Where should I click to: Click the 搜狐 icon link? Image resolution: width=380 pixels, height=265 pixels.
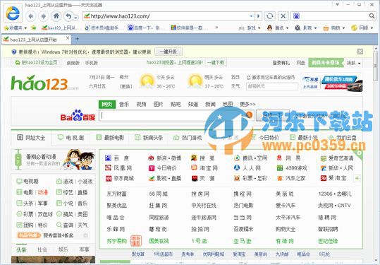(x=202, y=158)
